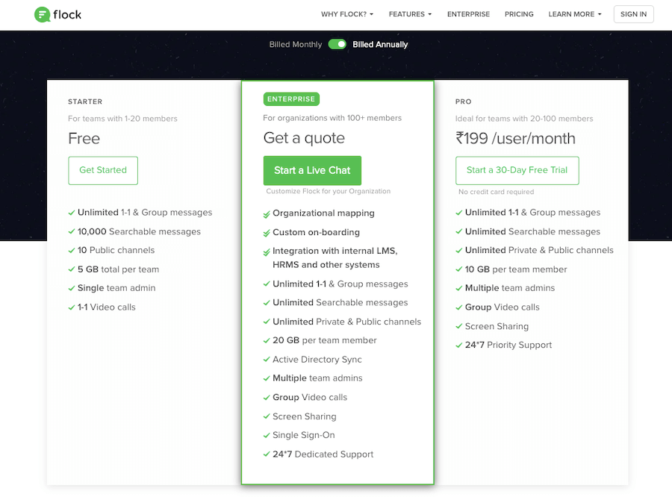
Task: Click Get Started on the Starter plan
Action: pyautogui.click(x=103, y=171)
